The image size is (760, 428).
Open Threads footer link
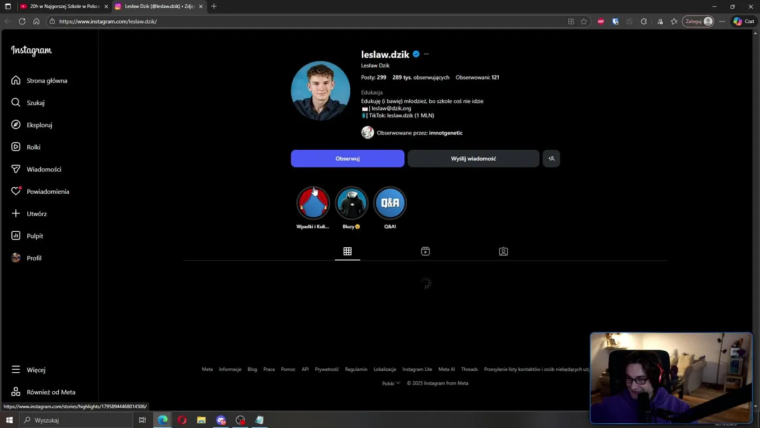point(470,369)
